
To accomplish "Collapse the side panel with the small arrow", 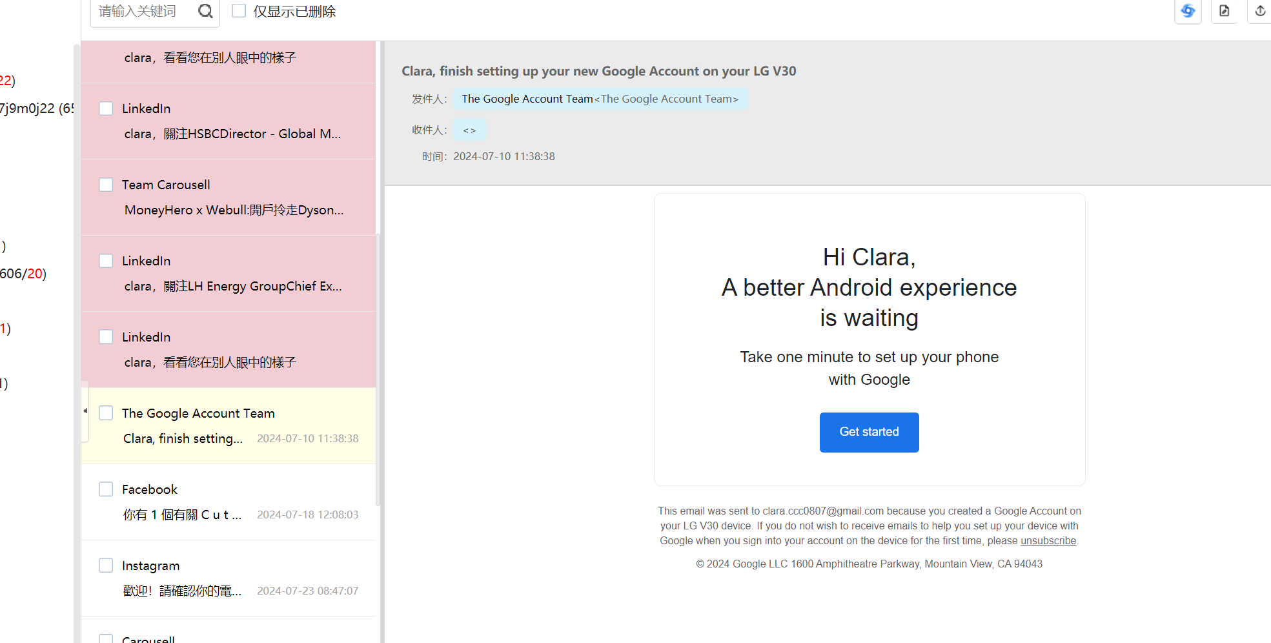I will click(85, 411).
